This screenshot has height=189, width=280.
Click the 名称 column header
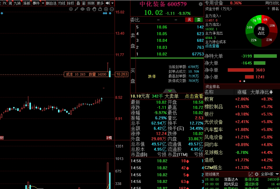(209, 92)
